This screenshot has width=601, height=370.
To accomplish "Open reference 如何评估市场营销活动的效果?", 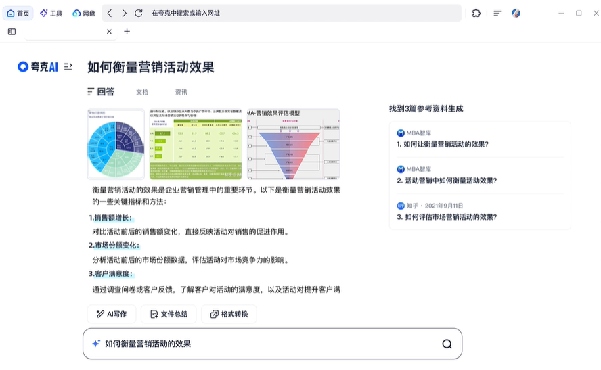I will (447, 216).
